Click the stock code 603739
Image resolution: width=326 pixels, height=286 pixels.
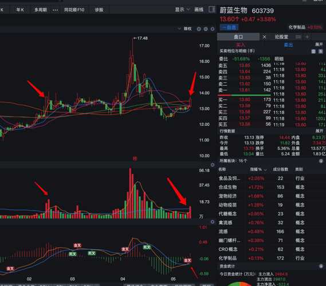click(x=263, y=11)
